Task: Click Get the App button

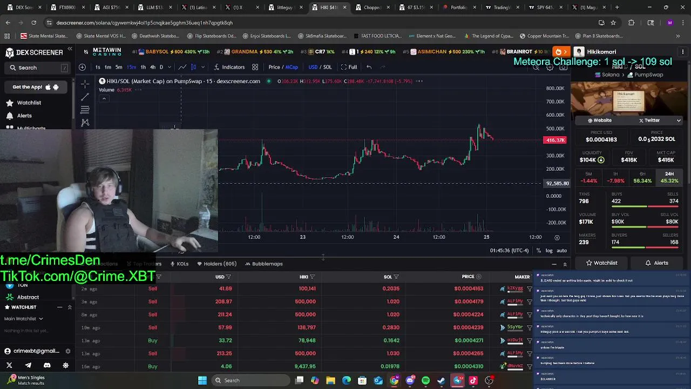Action: click(x=36, y=87)
